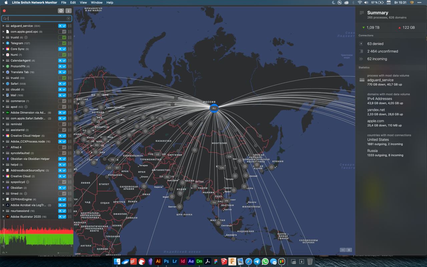Expand the nsurlsessiond row
This screenshot has width=427, height=267.
(3, 211)
